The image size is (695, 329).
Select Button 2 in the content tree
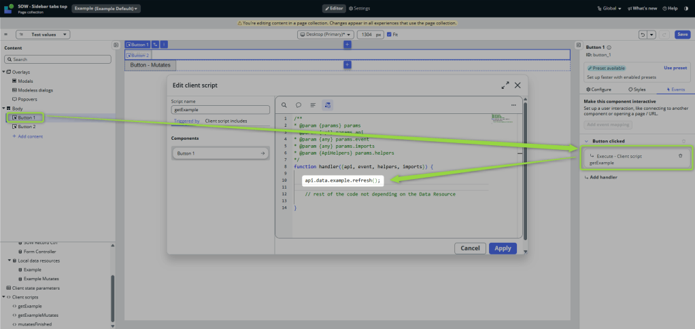[x=27, y=126]
